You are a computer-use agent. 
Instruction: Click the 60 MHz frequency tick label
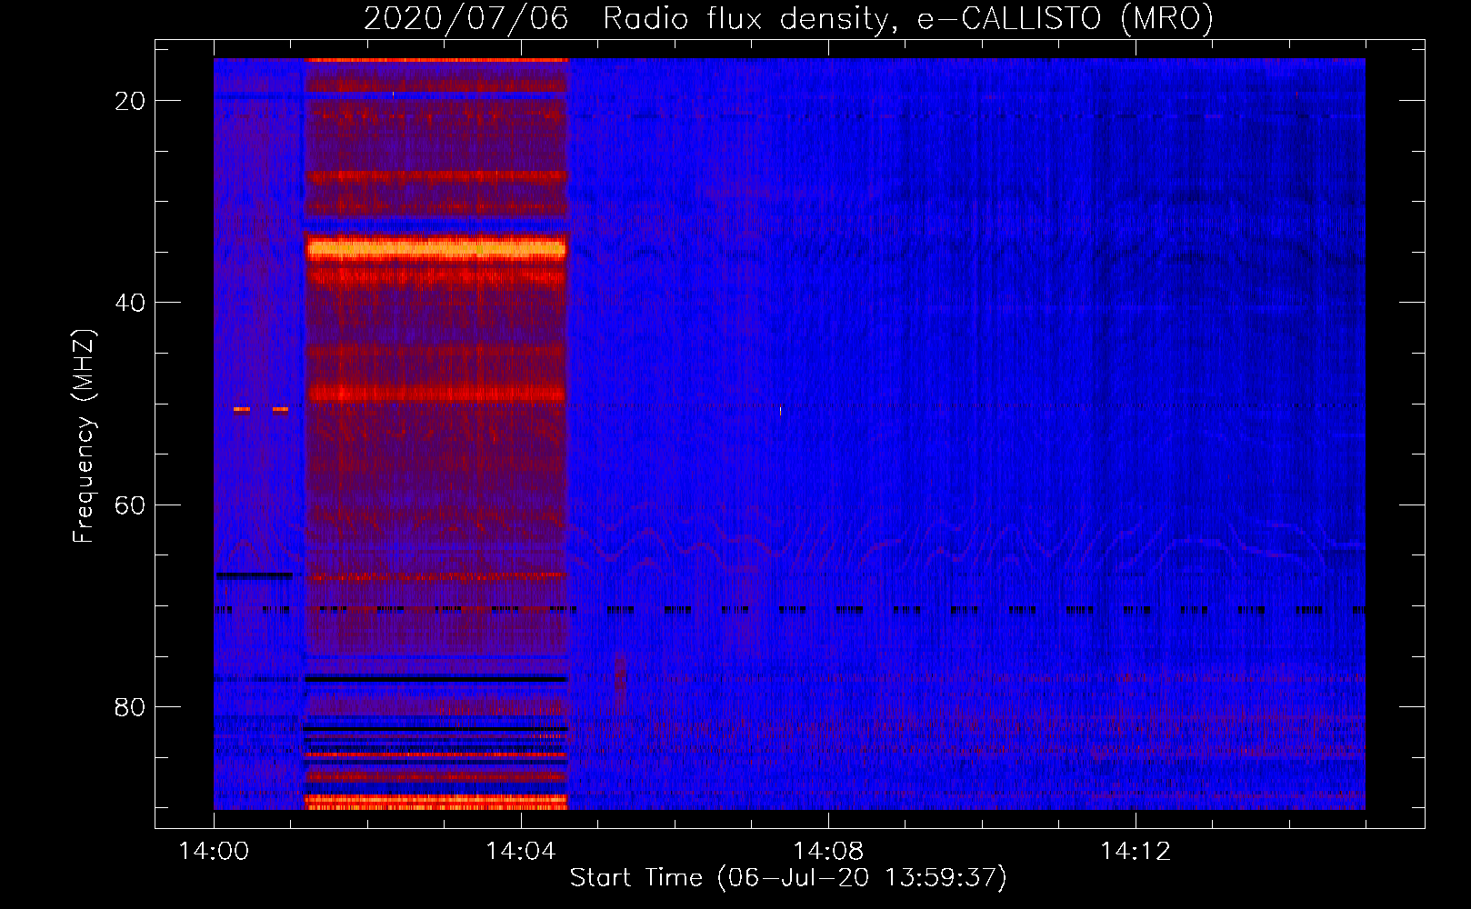click(130, 505)
